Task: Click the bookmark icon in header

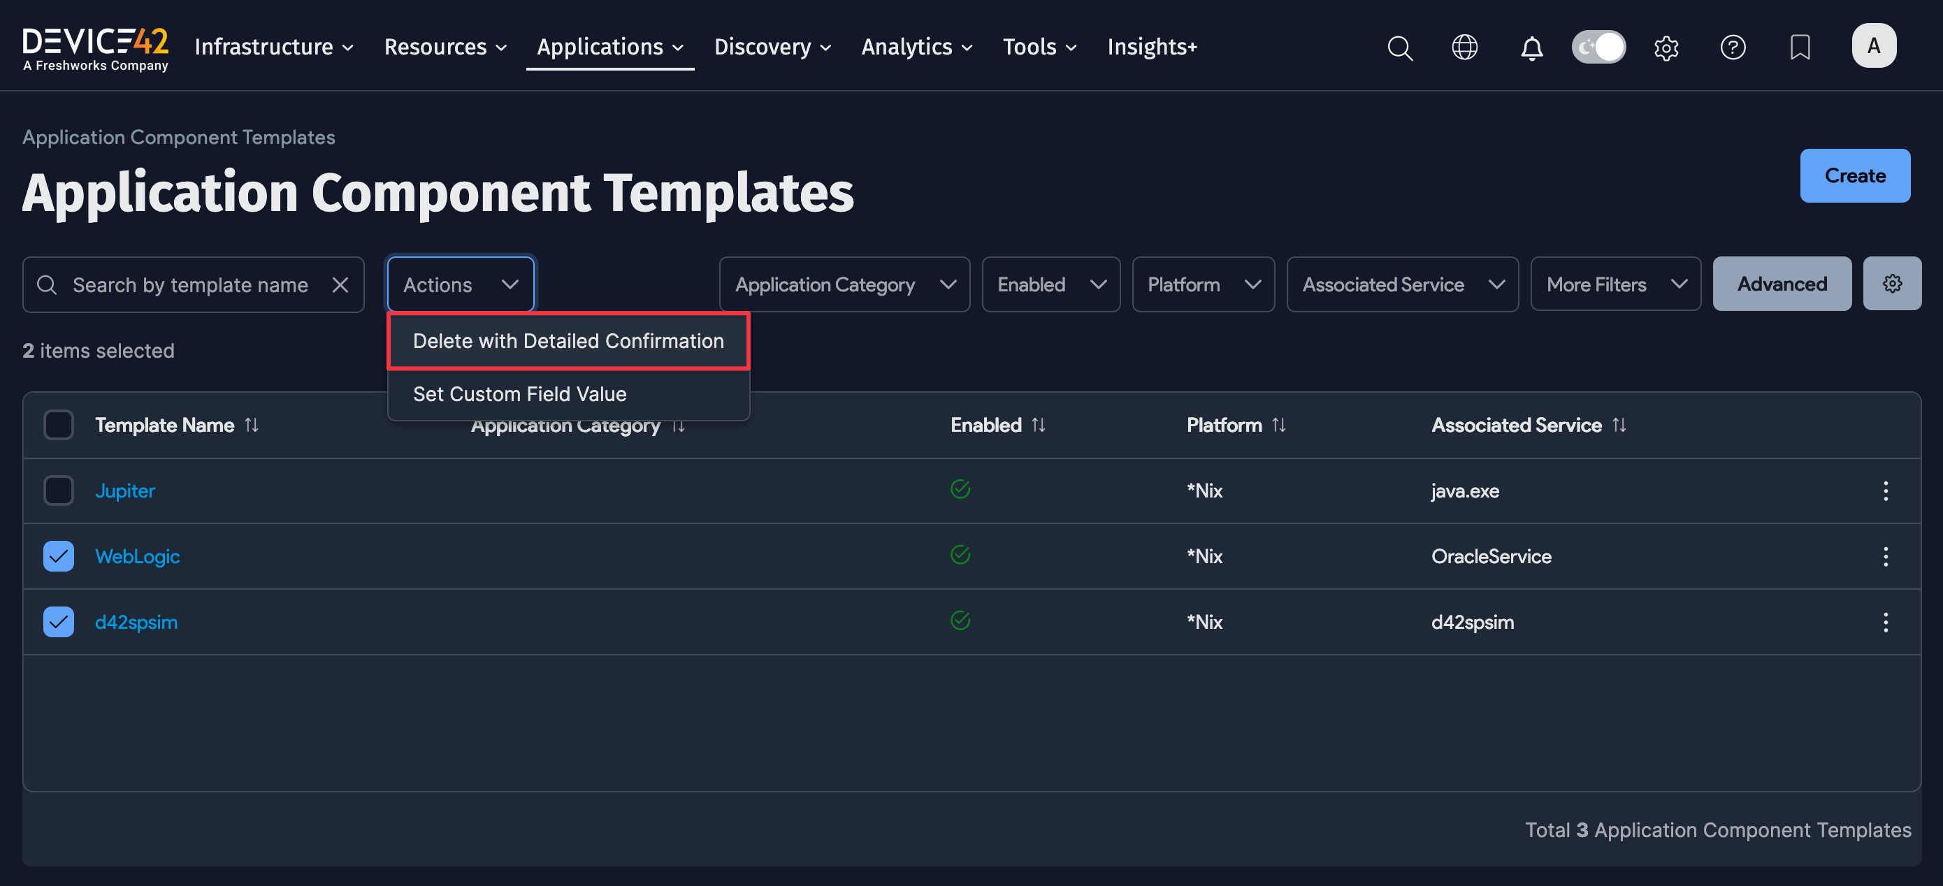Action: coord(1800,48)
